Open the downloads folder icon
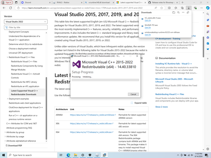The height and width of the screenshot is (158, 211). (x=174, y=13)
